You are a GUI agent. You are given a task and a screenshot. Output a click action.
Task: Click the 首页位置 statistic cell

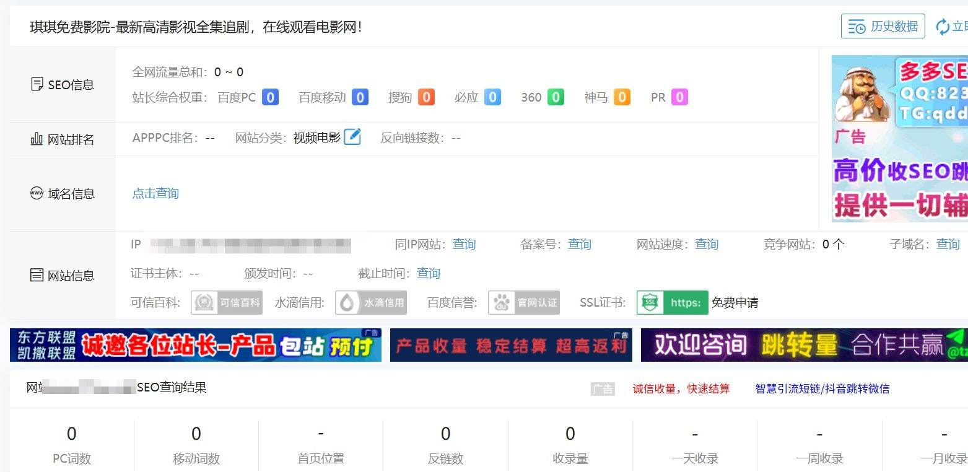[x=321, y=446]
